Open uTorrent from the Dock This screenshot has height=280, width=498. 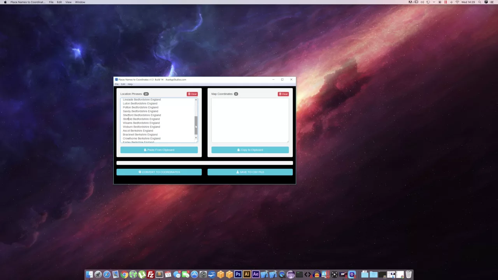coord(142,274)
